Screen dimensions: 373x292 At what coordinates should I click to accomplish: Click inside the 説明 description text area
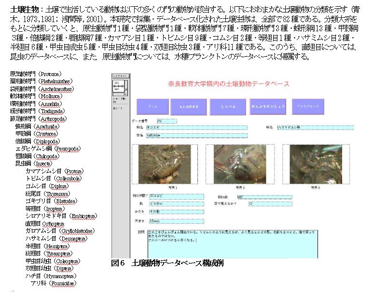(233, 244)
